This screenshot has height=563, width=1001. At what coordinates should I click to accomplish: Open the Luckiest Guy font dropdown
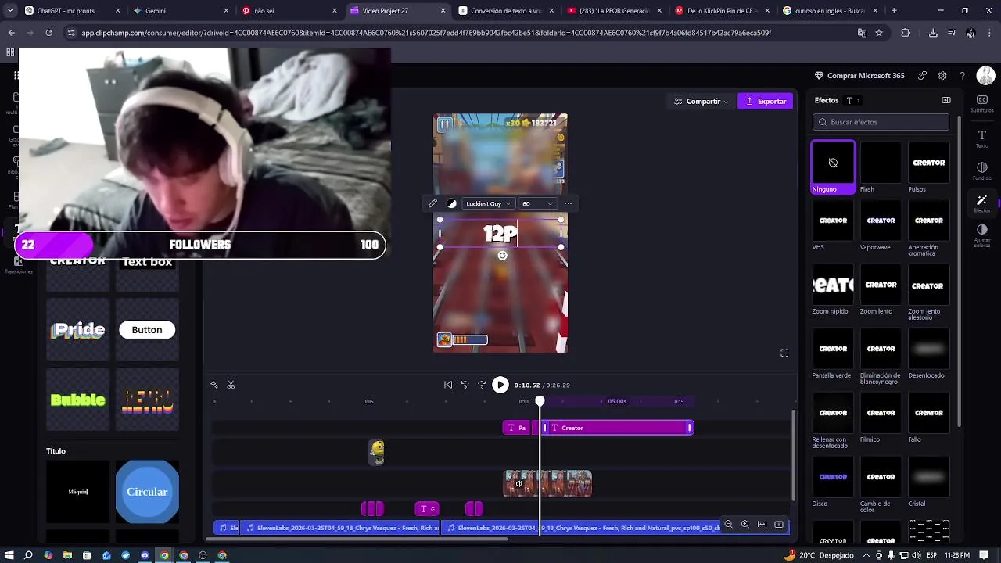489,203
